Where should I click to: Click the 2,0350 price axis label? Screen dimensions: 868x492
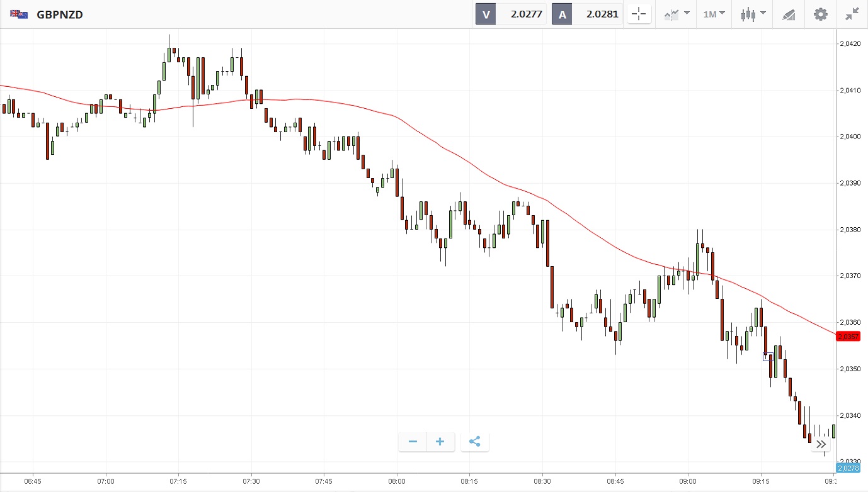tap(850, 369)
